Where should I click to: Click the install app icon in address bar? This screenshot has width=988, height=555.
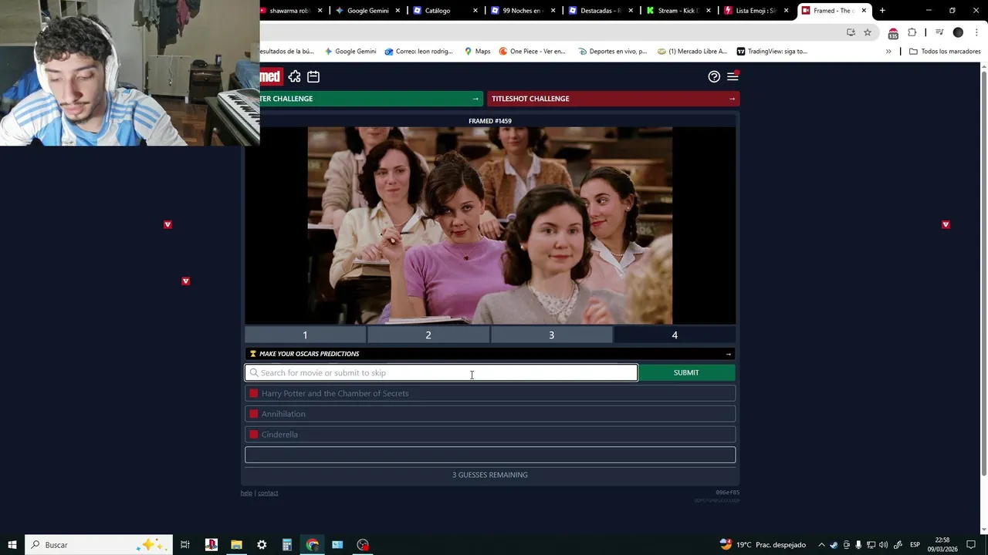[x=851, y=32]
